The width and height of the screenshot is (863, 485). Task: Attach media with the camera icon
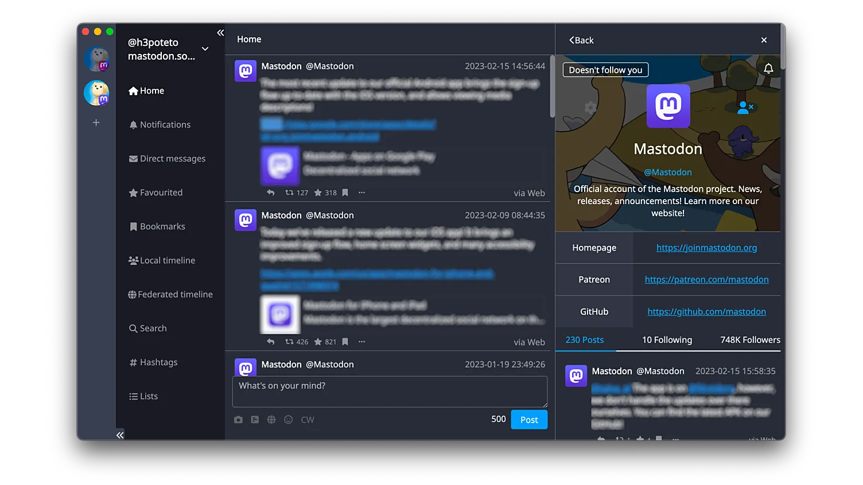pyautogui.click(x=238, y=420)
